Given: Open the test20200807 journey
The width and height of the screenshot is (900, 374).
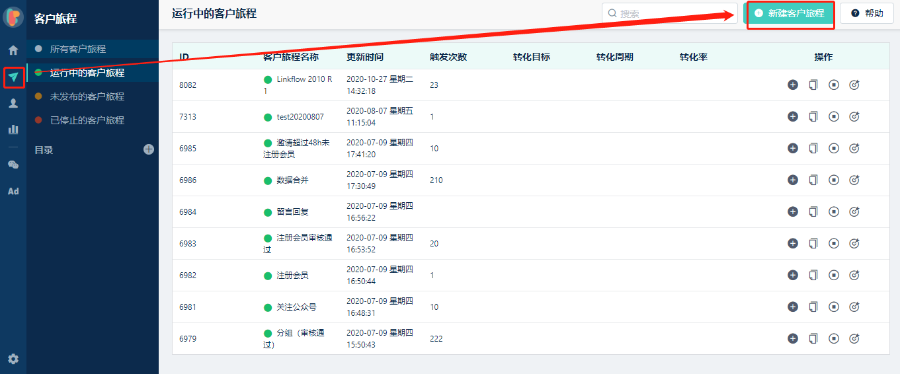Looking at the screenshot, I should [300, 117].
